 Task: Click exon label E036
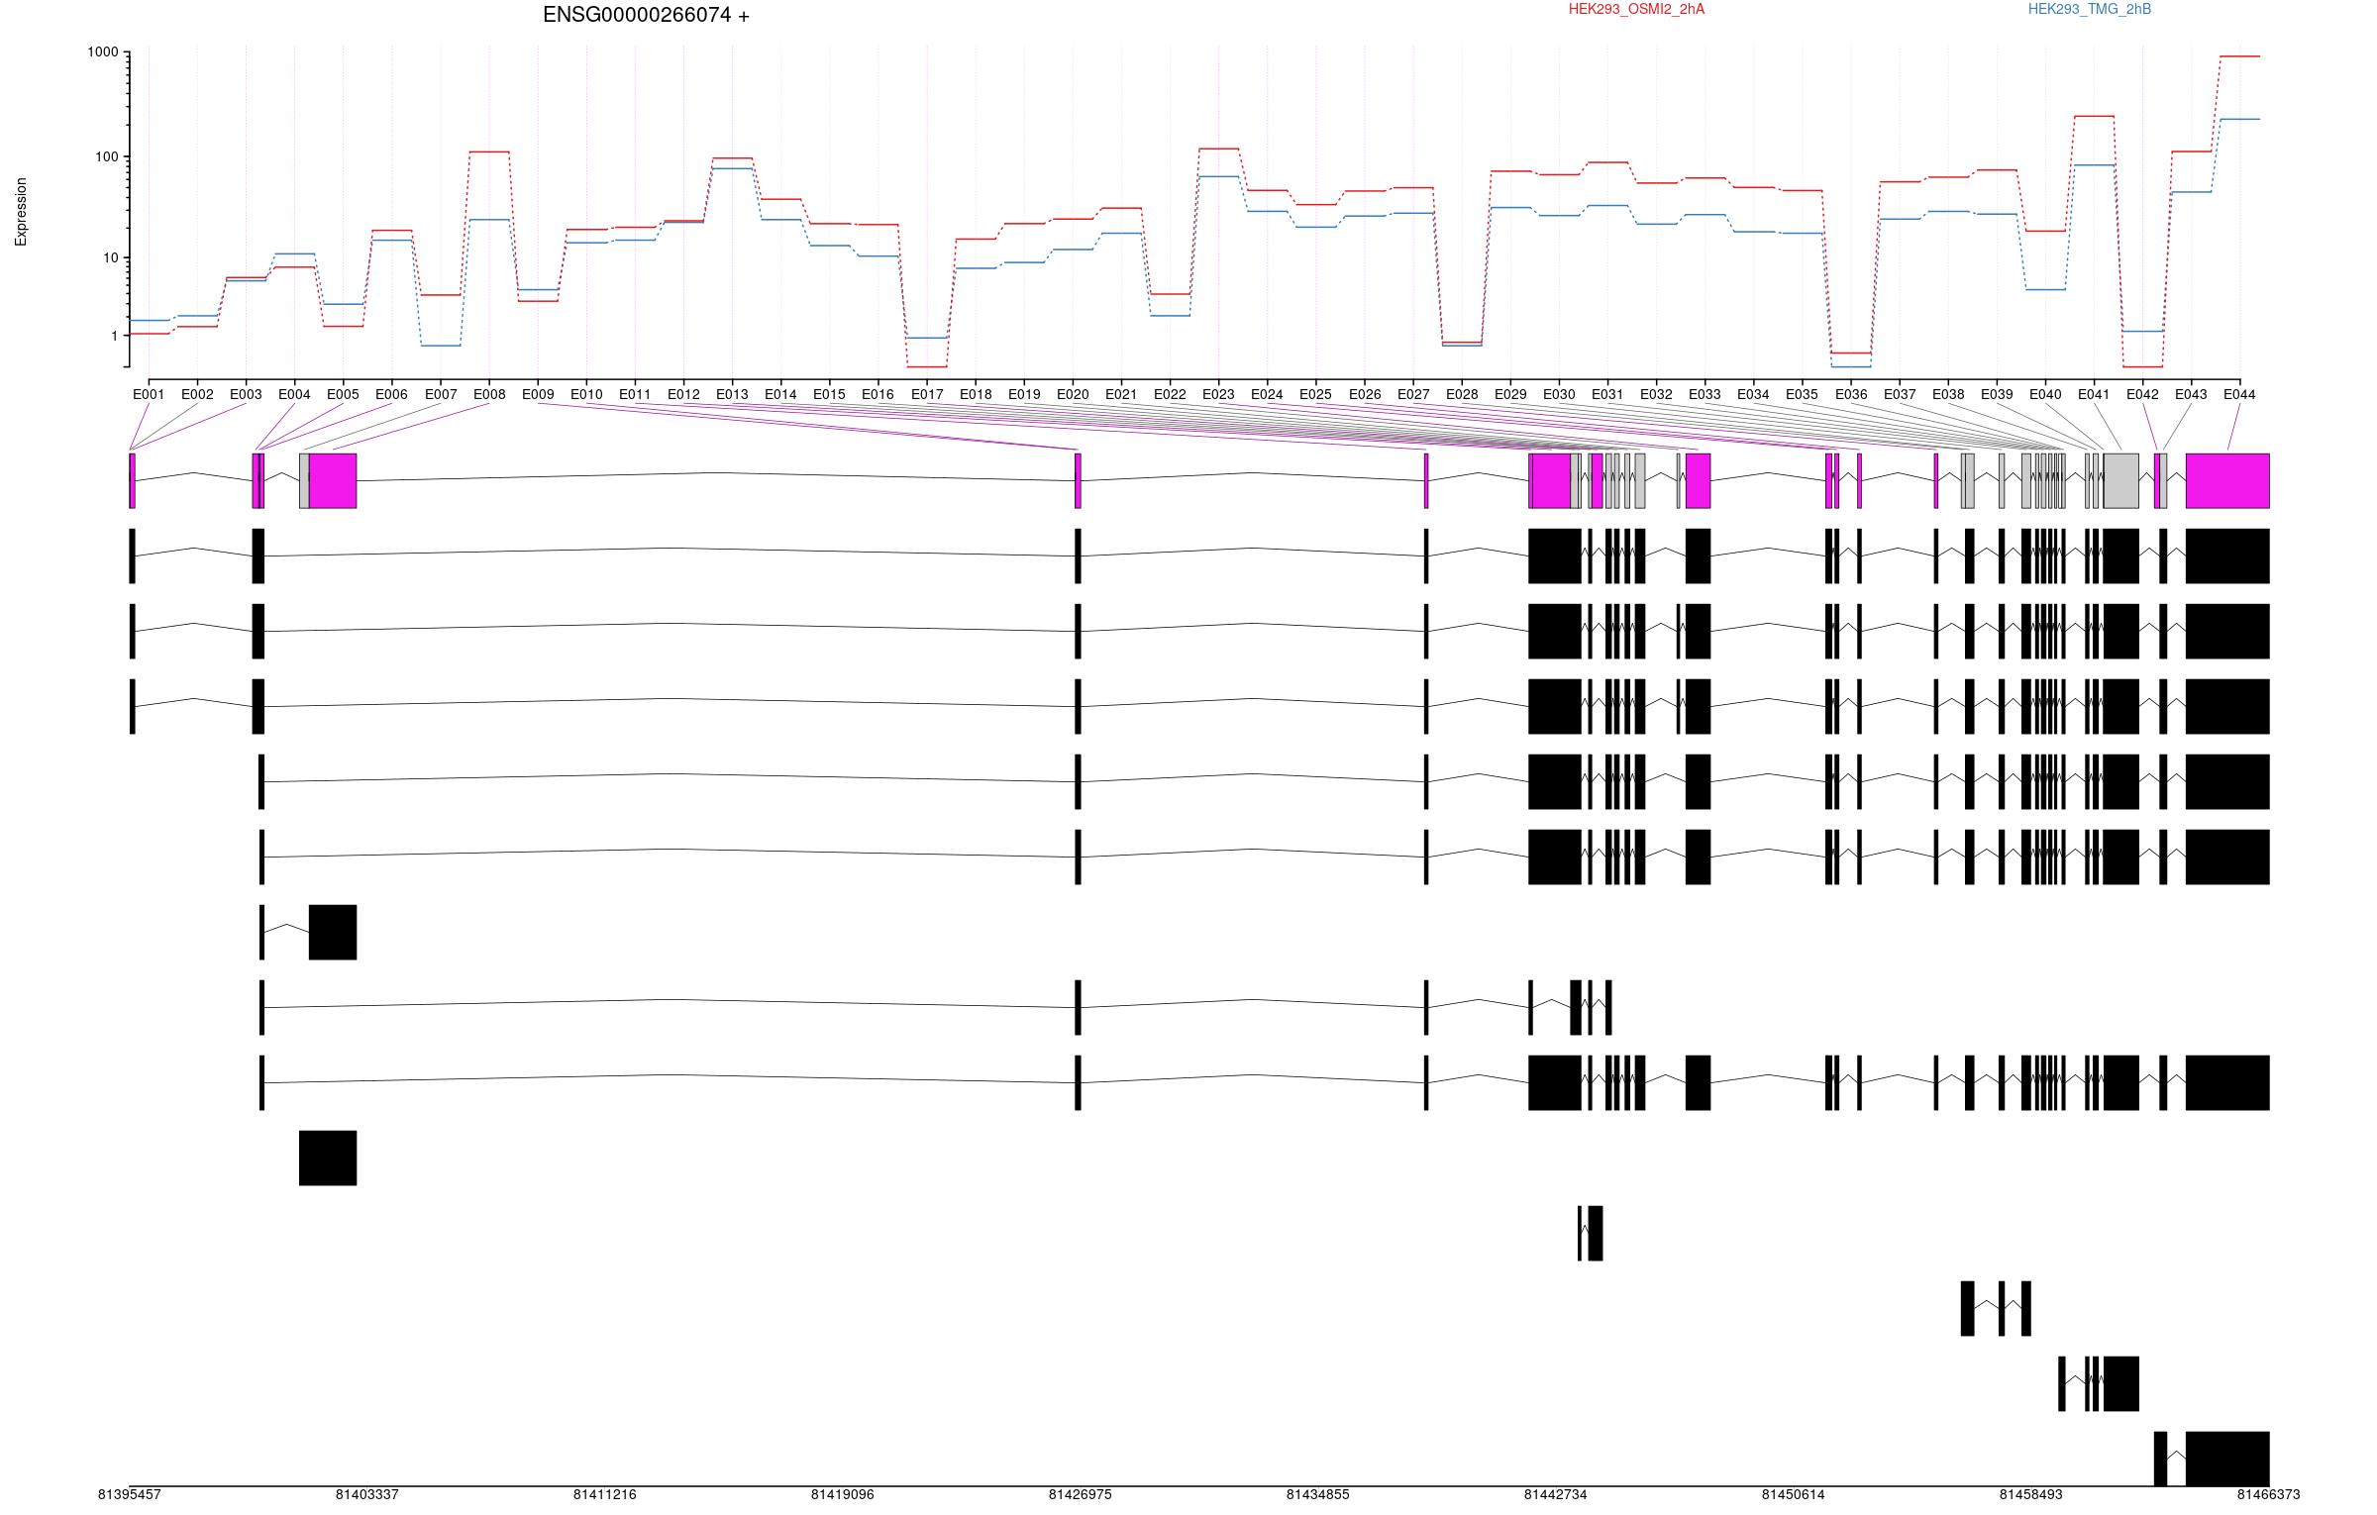tap(1851, 394)
